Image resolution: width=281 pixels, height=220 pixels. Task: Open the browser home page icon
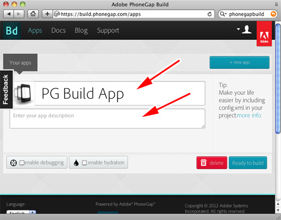tap(33, 14)
